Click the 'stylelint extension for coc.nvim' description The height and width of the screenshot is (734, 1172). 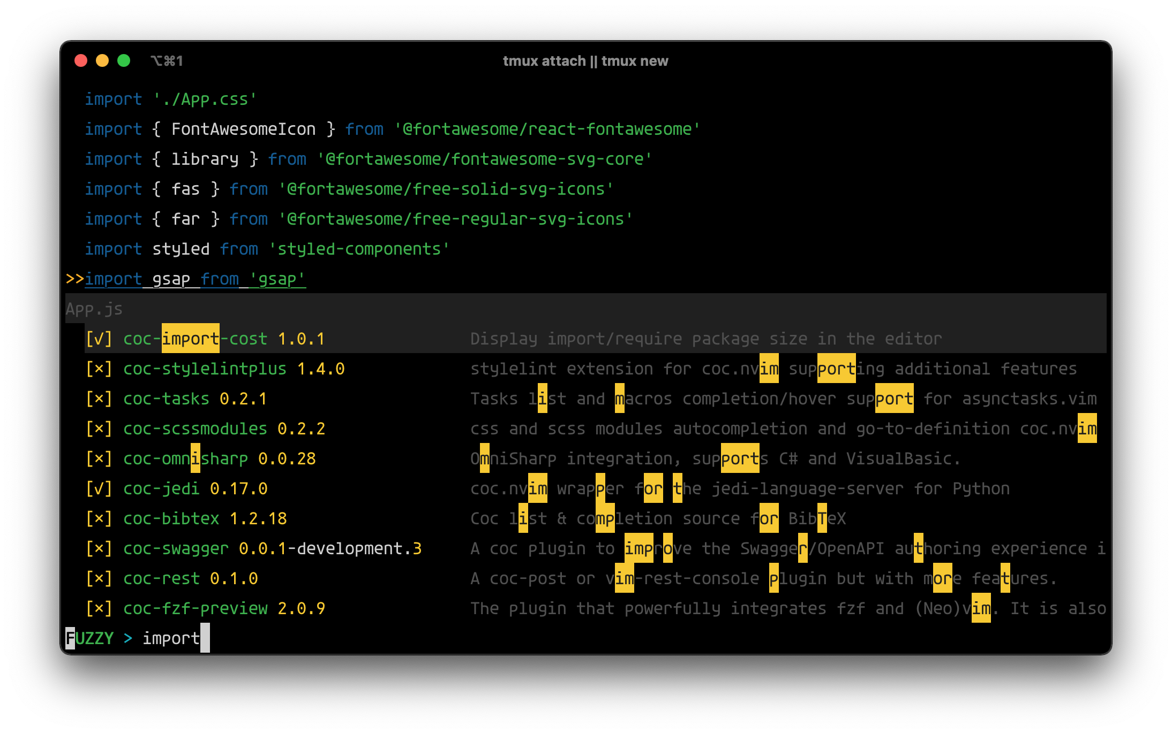773,369
